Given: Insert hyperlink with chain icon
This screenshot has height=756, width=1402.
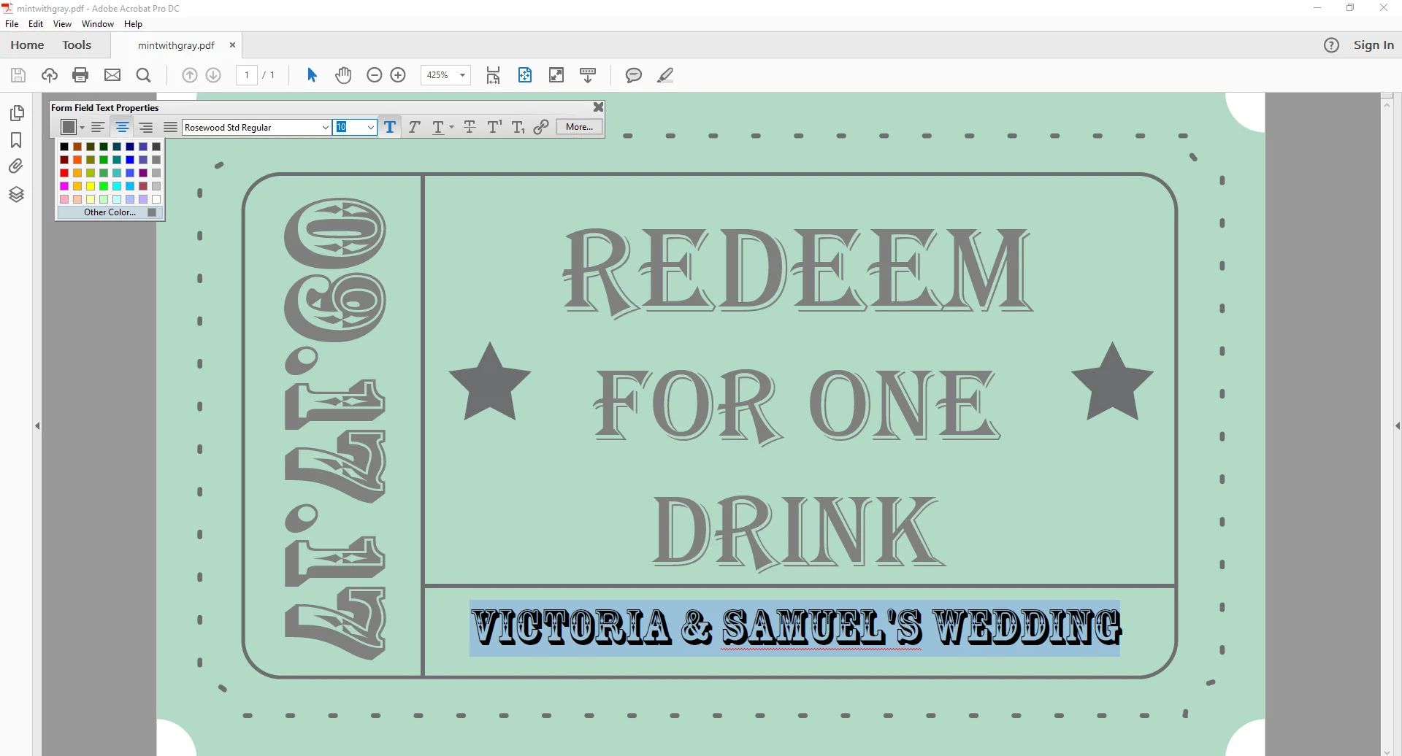Looking at the screenshot, I should (x=541, y=127).
